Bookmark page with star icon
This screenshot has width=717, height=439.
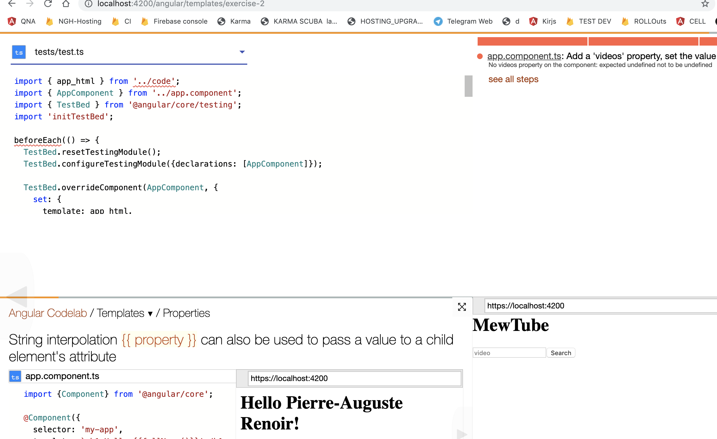pos(705,4)
